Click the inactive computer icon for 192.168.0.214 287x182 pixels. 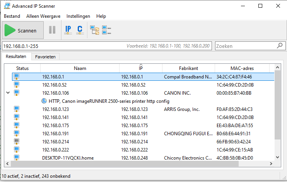click(x=17, y=141)
